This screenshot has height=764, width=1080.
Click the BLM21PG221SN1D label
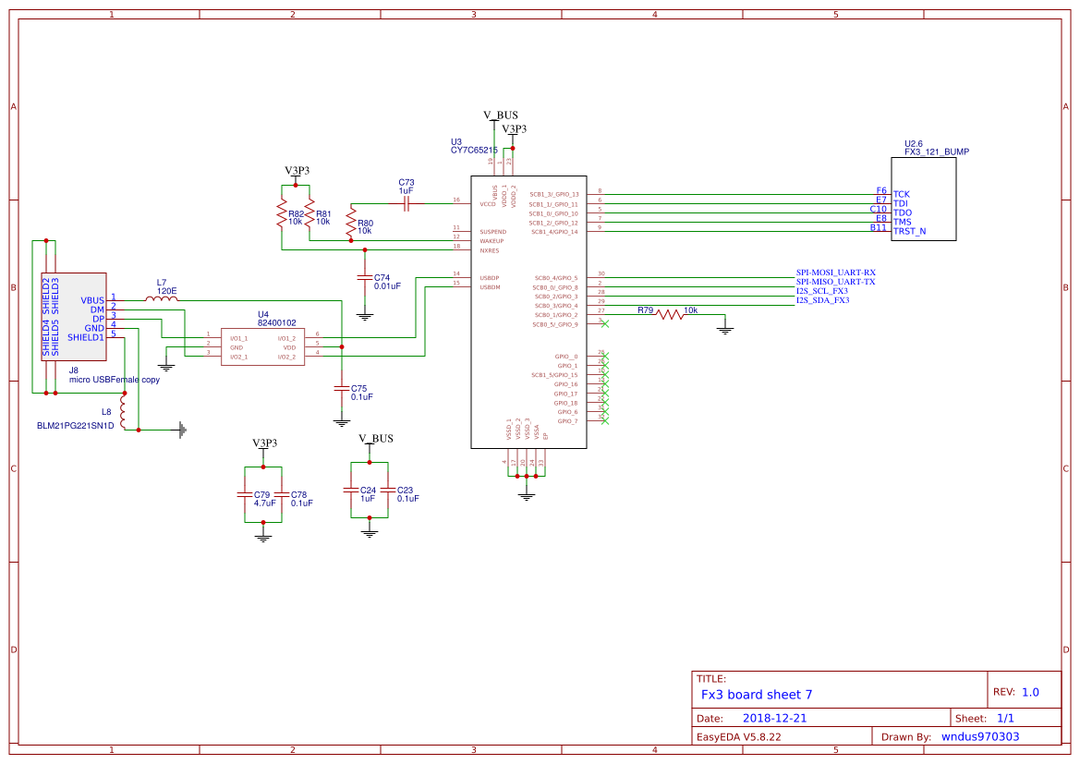tap(76, 426)
